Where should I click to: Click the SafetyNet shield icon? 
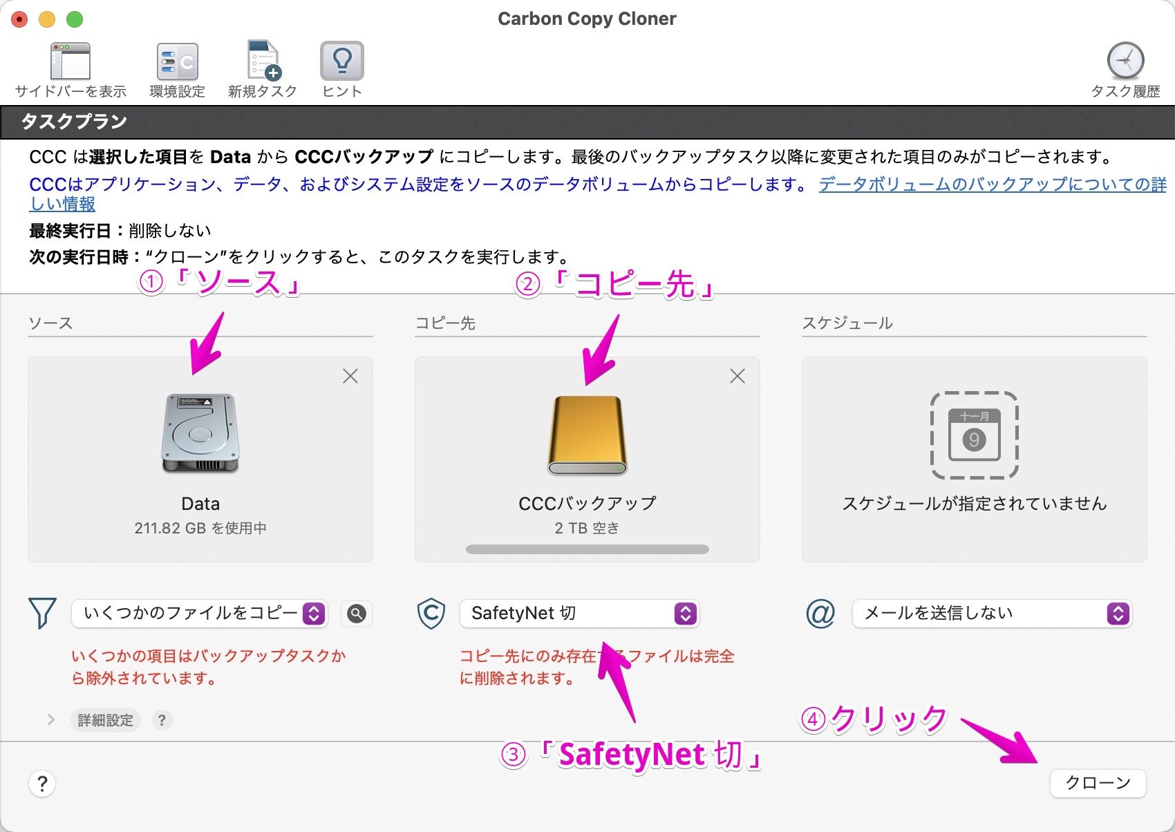tap(431, 613)
